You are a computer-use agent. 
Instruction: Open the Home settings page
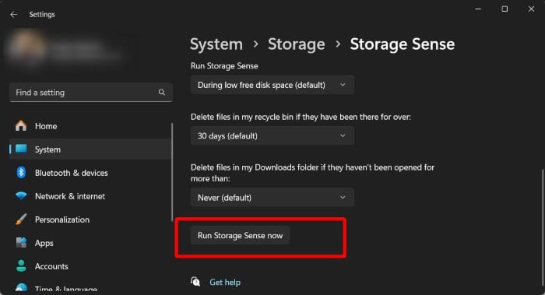[x=90, y=126]
